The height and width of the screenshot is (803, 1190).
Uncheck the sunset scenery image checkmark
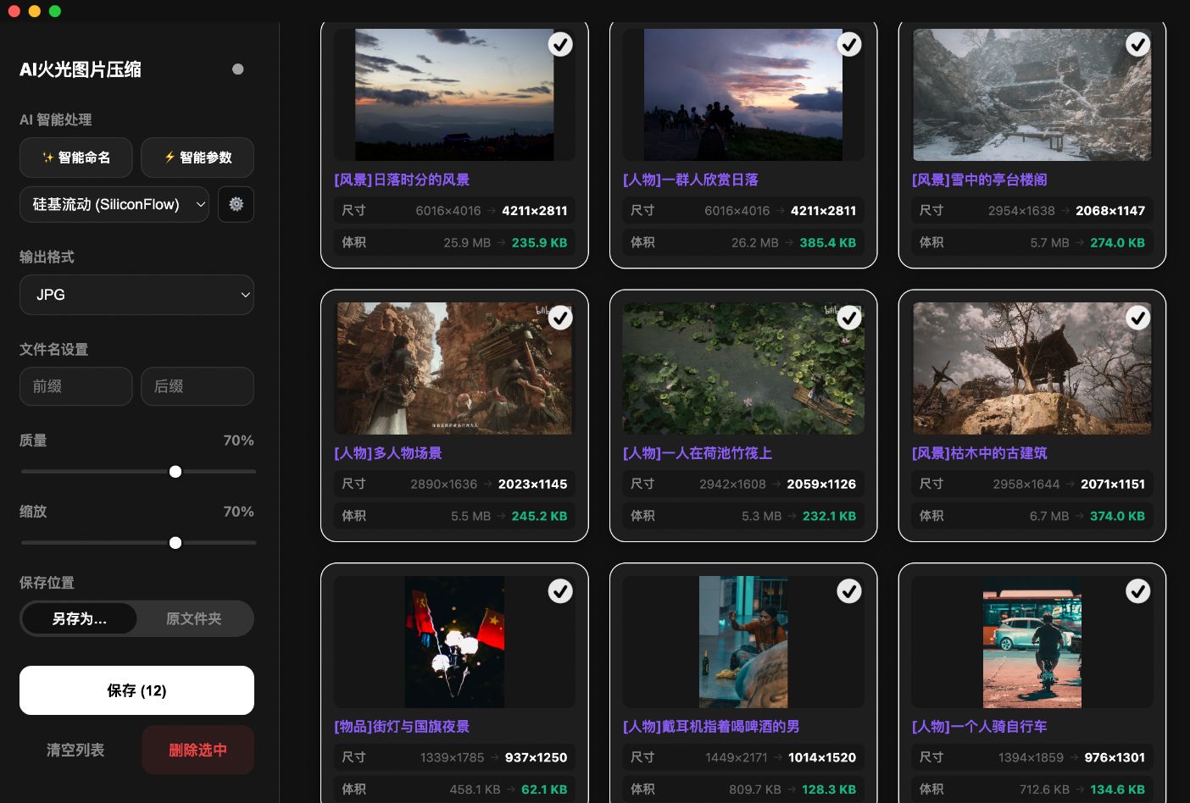[x=560, y=44]
